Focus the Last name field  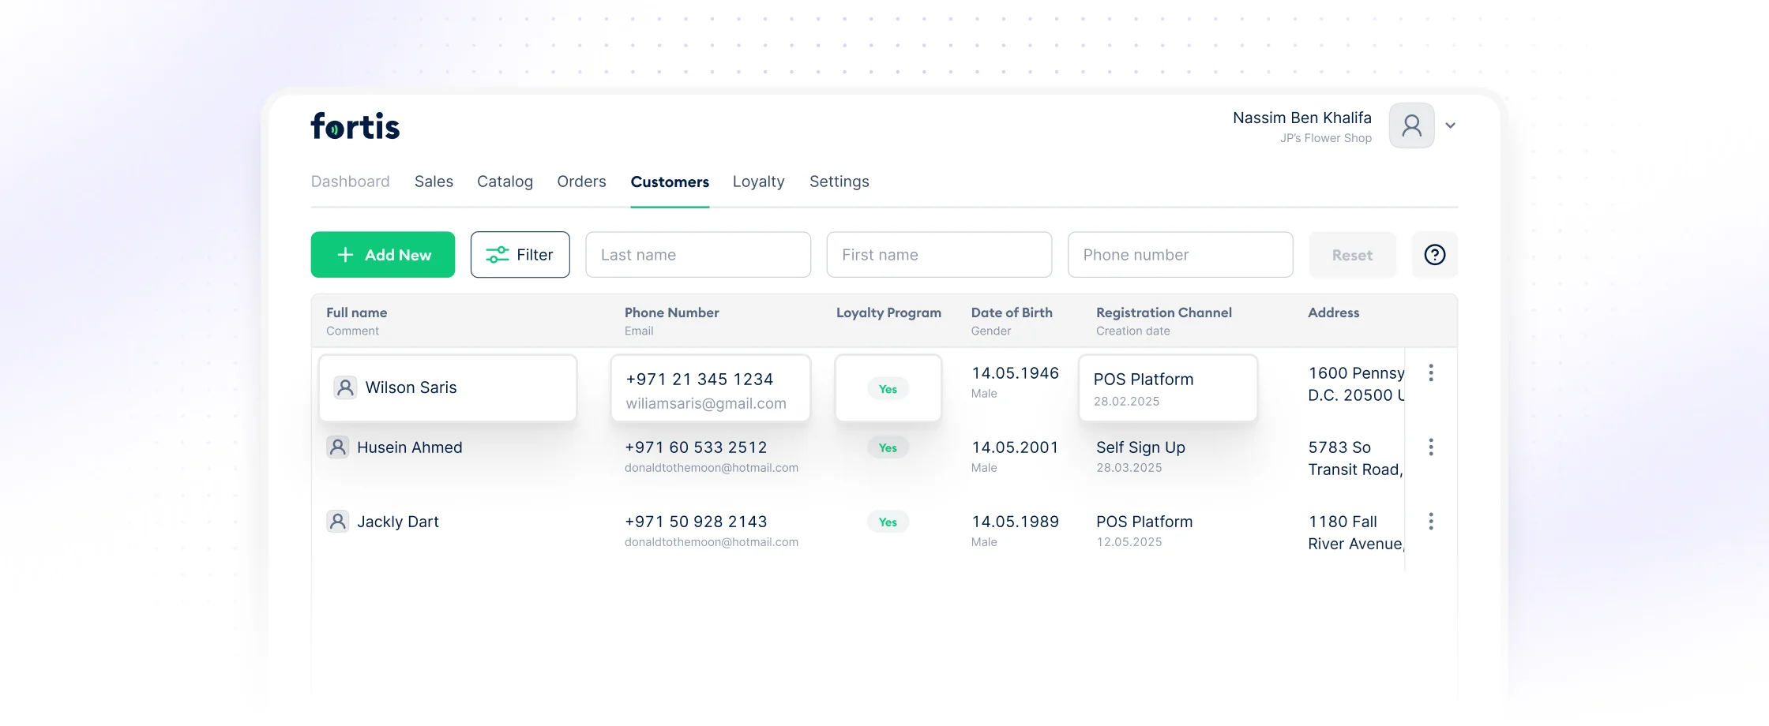coord(698,255)
